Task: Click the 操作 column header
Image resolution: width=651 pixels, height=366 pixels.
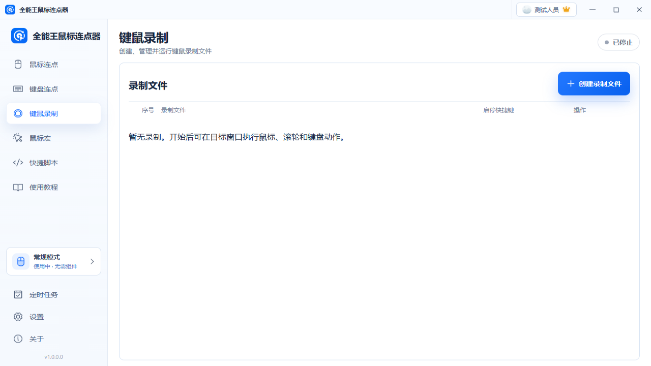Action: [580, 110]
